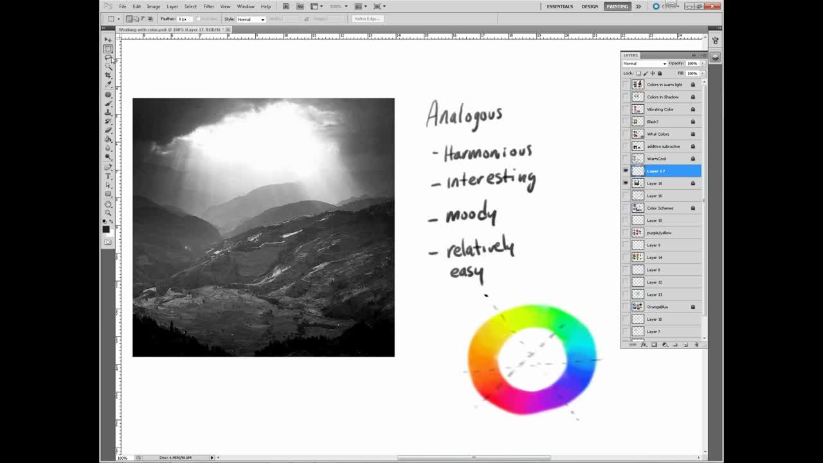Screen dimensions: 823x463
Task: Click the Feather input field
Action: click(186, 19)
